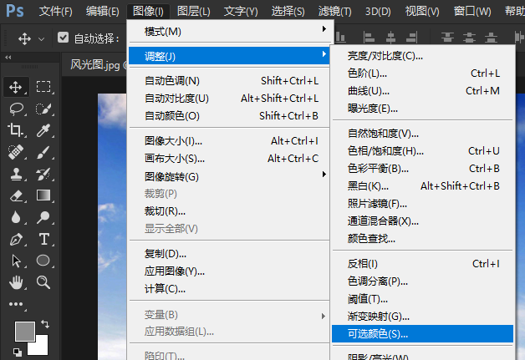The height and width of the screenshot is (360, 525).
Task: Choose 黑白(K)... adjustment
Action: point(422,185)
